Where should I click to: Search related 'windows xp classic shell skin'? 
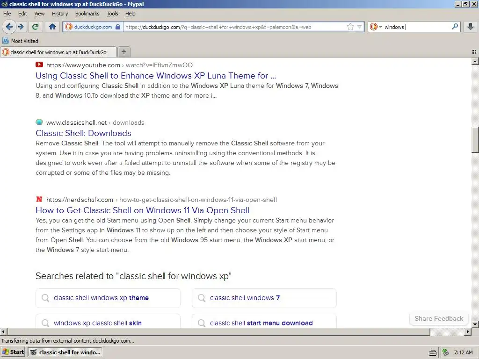pyautogui.click(x=108, y=322)
